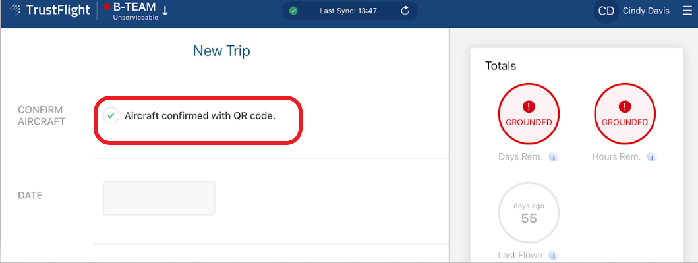The image size is (698, 263).
Task: Click the aircraft confirmed green checkmark
Action: pyautogui.click(x=111, y=116)
